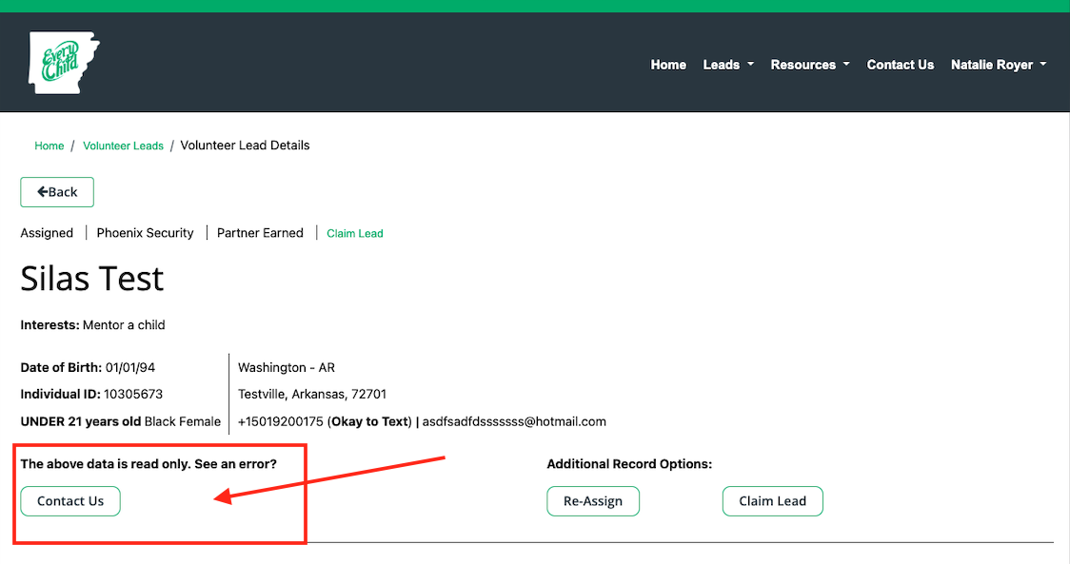Select the Interests: Mentor a child text
The image size is (1070, 564).
(x=92, y=325)
